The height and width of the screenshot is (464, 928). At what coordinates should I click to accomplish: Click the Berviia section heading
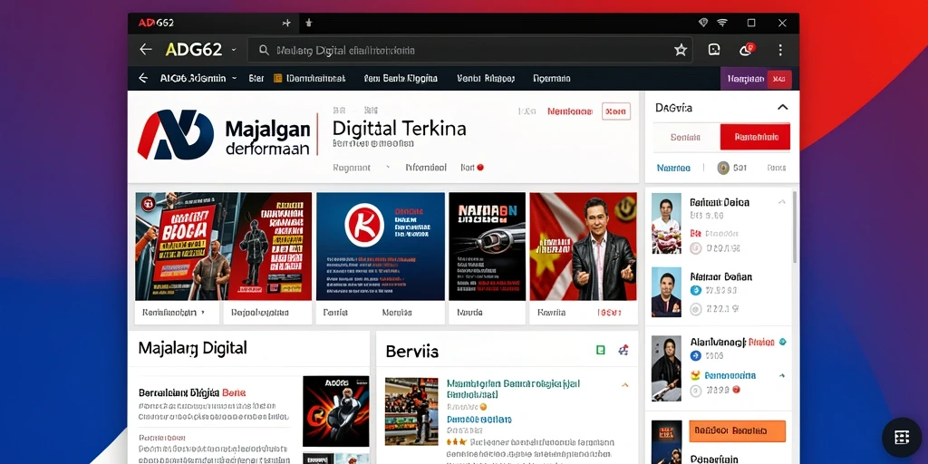point(412,352)
